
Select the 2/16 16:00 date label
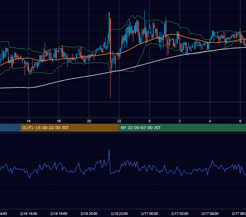click(29, 213)
